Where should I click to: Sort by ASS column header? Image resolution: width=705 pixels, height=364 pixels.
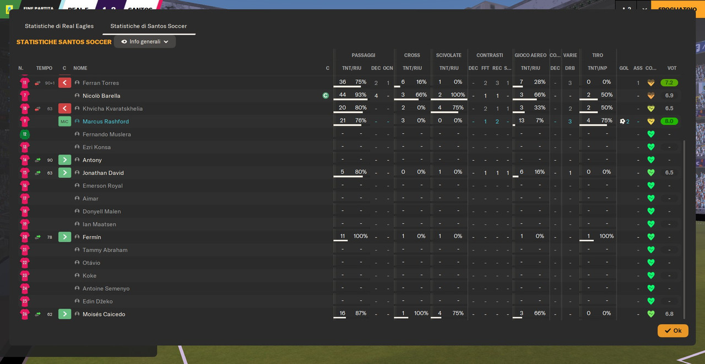(x=638, y=68)
